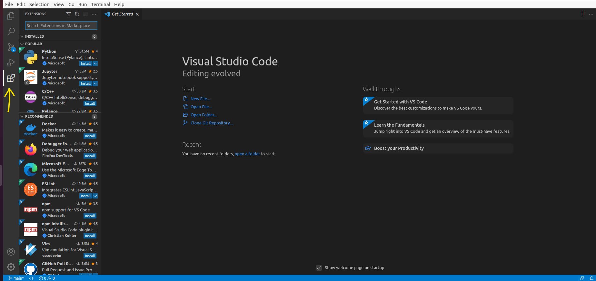Open the Selection menu
The width and height of the screenshot is (596, 281).
click(x=39, y=4)
